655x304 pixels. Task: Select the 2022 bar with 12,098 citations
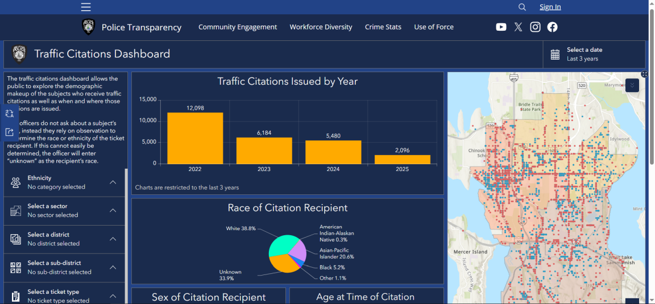(195, 138)
